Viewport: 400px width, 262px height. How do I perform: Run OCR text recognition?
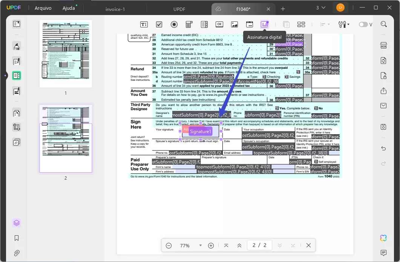[383, 45]
